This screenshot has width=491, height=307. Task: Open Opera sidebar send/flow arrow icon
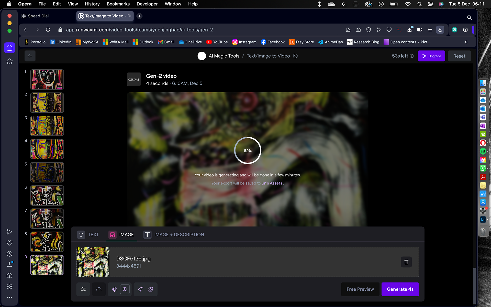coord(9,232)
